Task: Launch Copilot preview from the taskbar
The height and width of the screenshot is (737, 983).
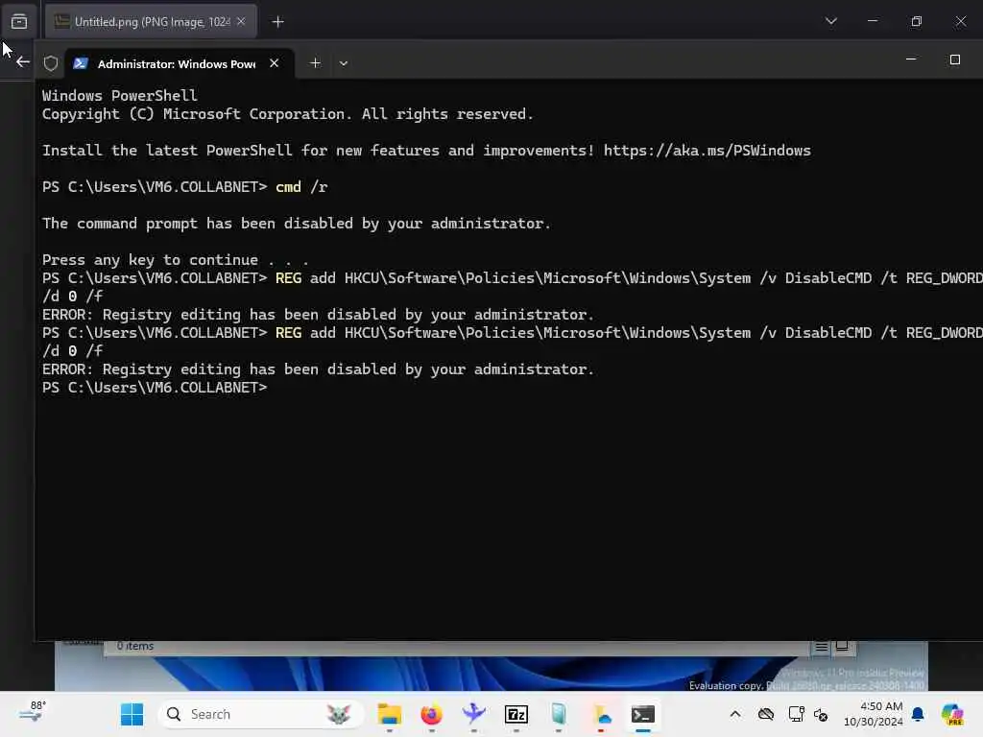Action: click(x=953, y=714)
